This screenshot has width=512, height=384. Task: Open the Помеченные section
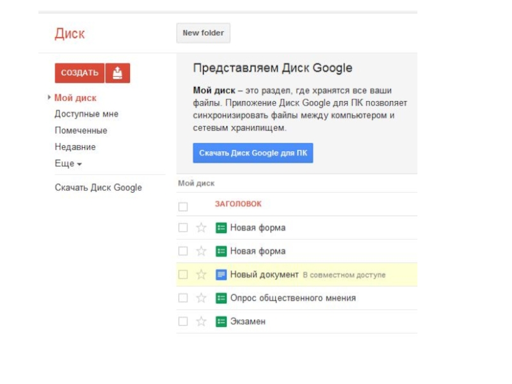click(81, 131)
